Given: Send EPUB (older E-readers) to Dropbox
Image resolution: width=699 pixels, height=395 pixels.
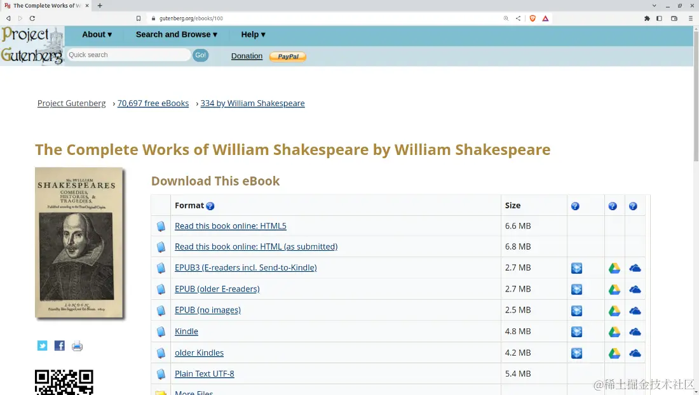Looking at the screenshot, I should point(577,290).
